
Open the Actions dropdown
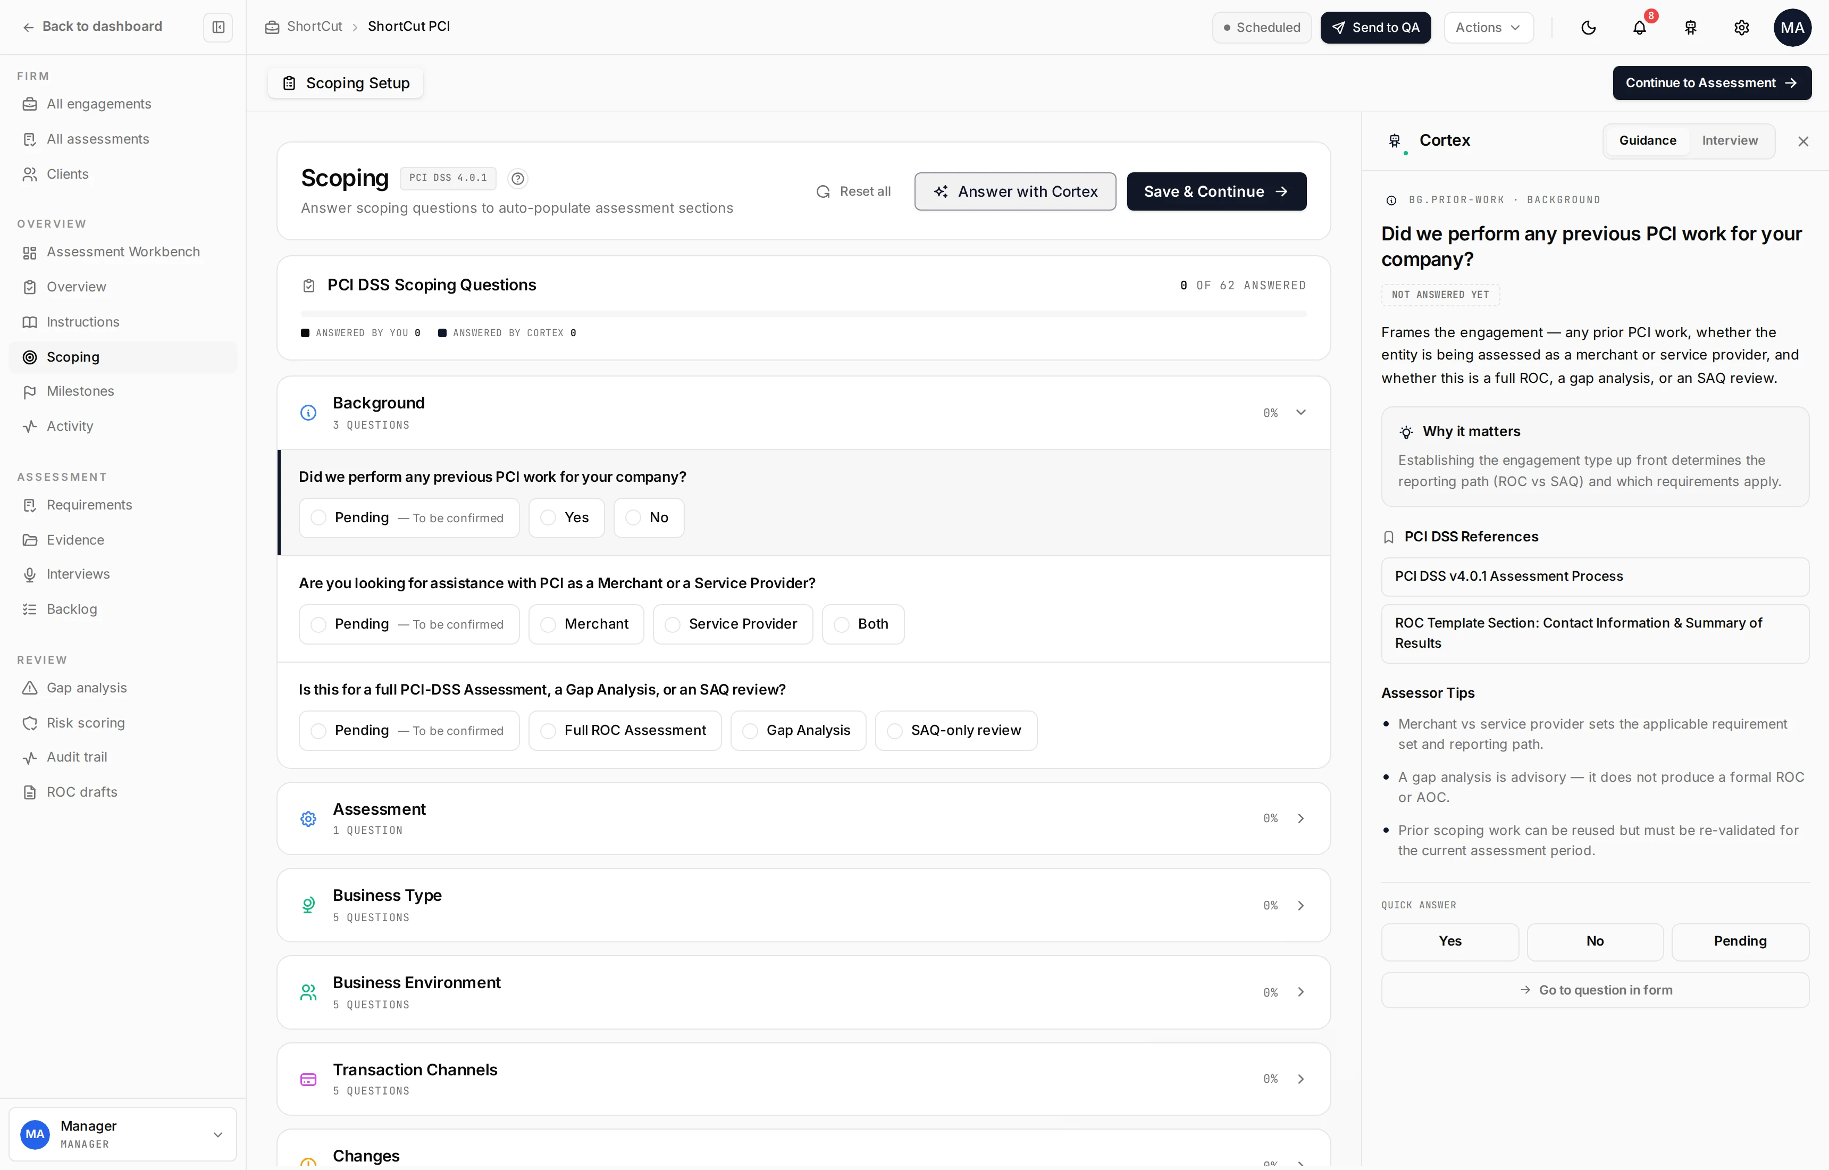[x=1488, y=27]
